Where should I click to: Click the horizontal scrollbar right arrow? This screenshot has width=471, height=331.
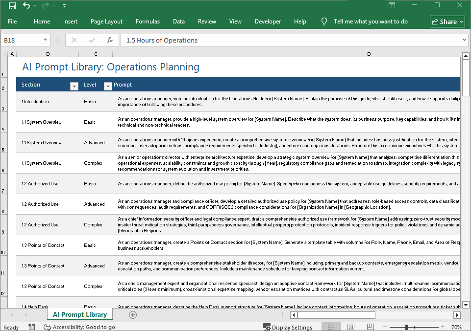(457, 315)
